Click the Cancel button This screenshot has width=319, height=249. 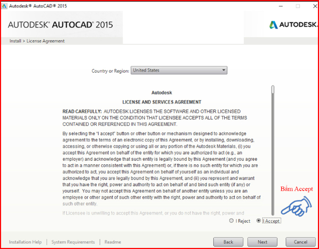point(301,242)
